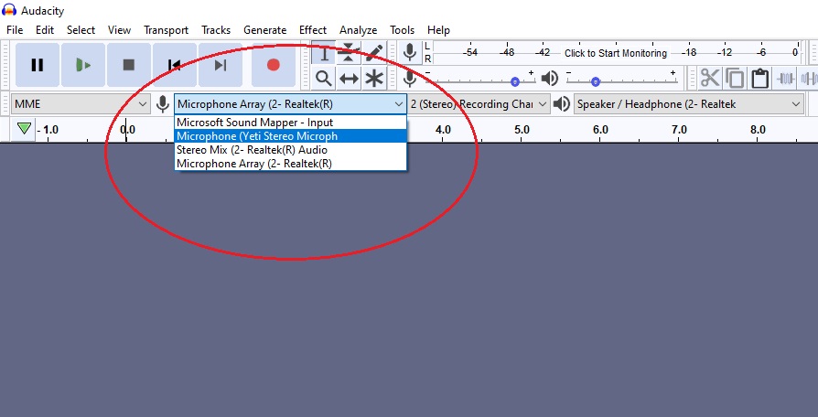Start playback with the Play button
Screen dimensions: 818x417
coord(83,65)
